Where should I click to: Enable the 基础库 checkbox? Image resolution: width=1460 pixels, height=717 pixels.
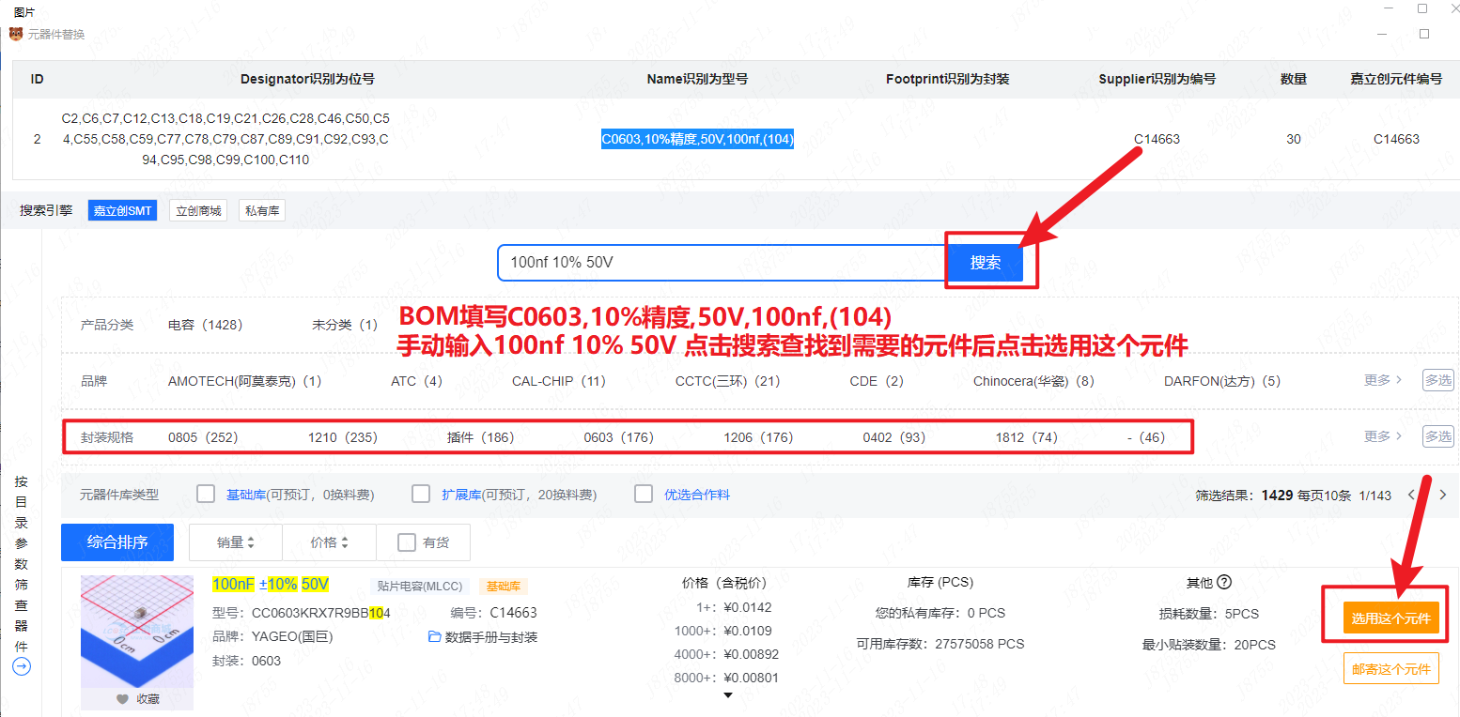[x=206, y=495]
